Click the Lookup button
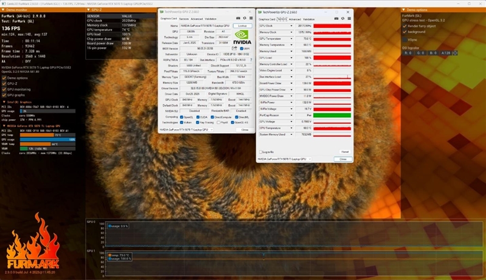The image size is (486, 280). [242, 26]
